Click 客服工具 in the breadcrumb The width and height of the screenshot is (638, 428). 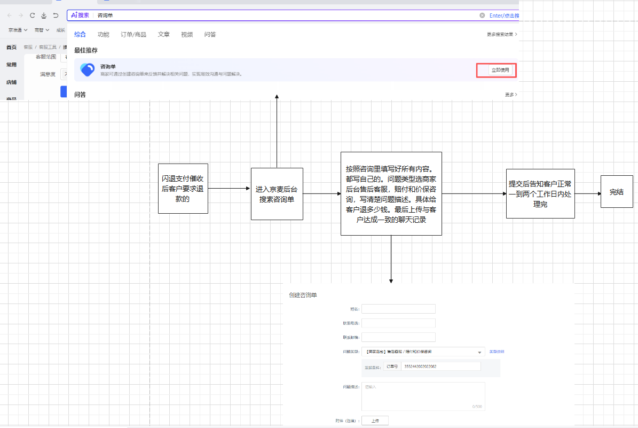(x=48, y=47)
